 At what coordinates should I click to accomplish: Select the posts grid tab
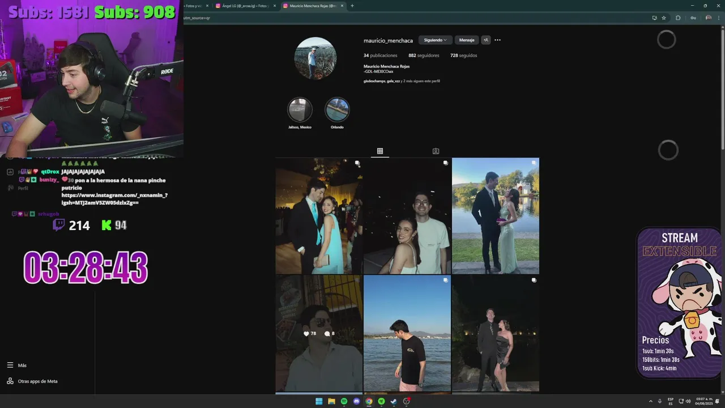click(380, 151)
